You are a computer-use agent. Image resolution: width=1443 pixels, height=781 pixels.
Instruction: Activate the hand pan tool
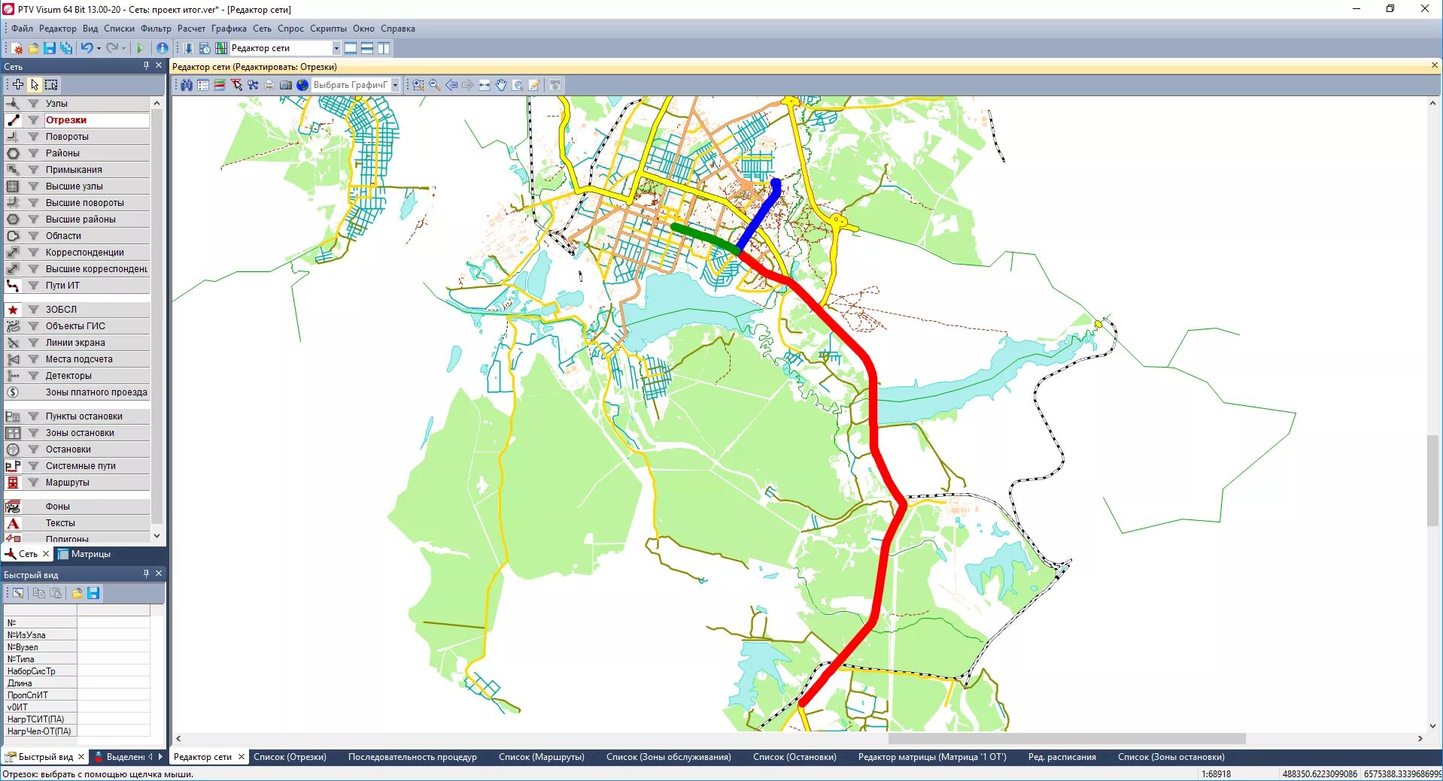pos(501,85)
